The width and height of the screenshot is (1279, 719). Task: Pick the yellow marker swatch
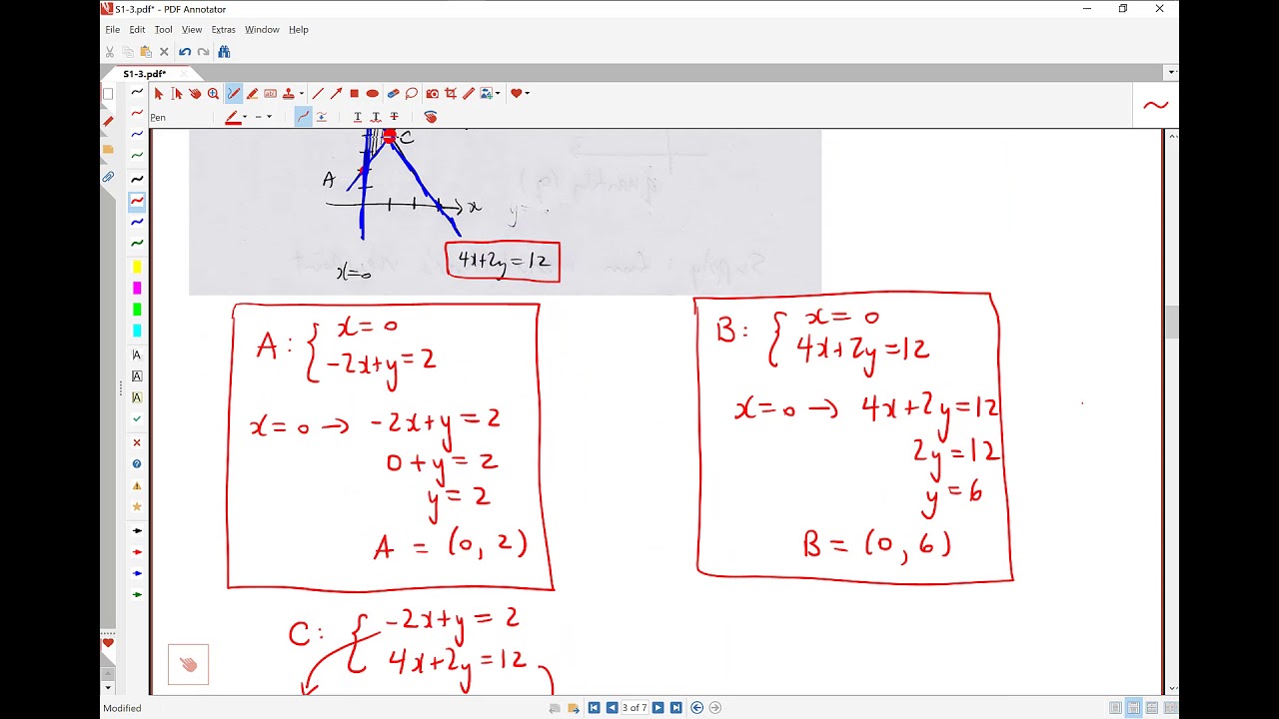[x=137, y=267]
